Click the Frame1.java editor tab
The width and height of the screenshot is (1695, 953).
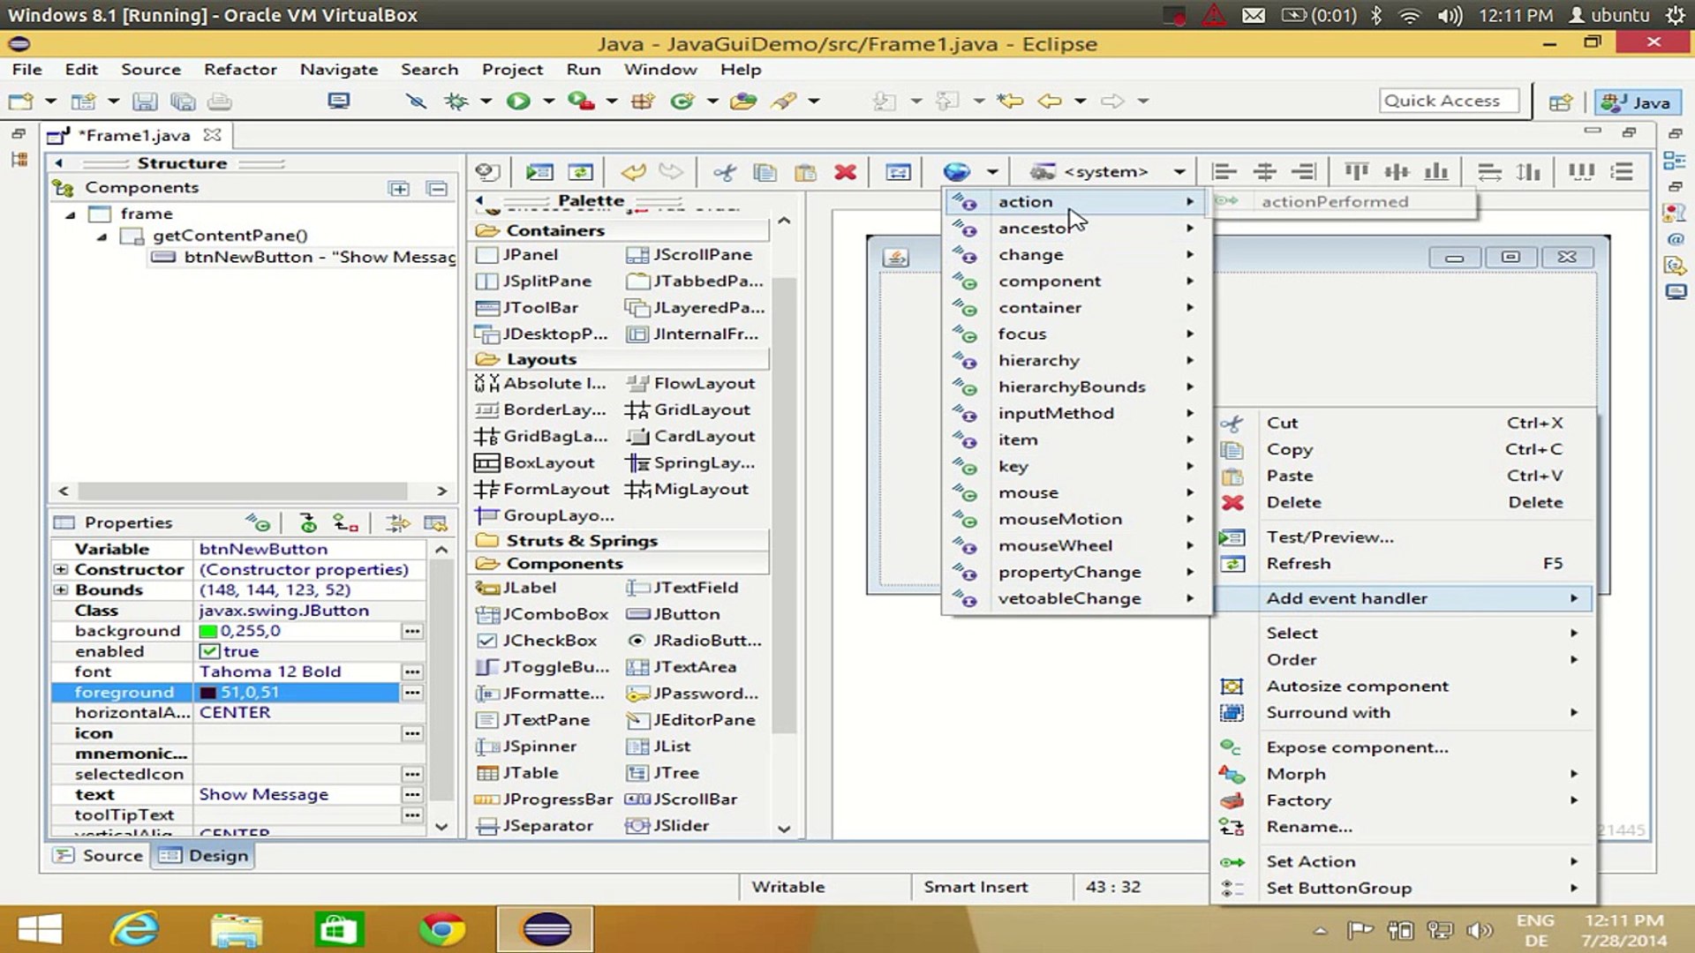pyautogui.click(x=135, y=136)
